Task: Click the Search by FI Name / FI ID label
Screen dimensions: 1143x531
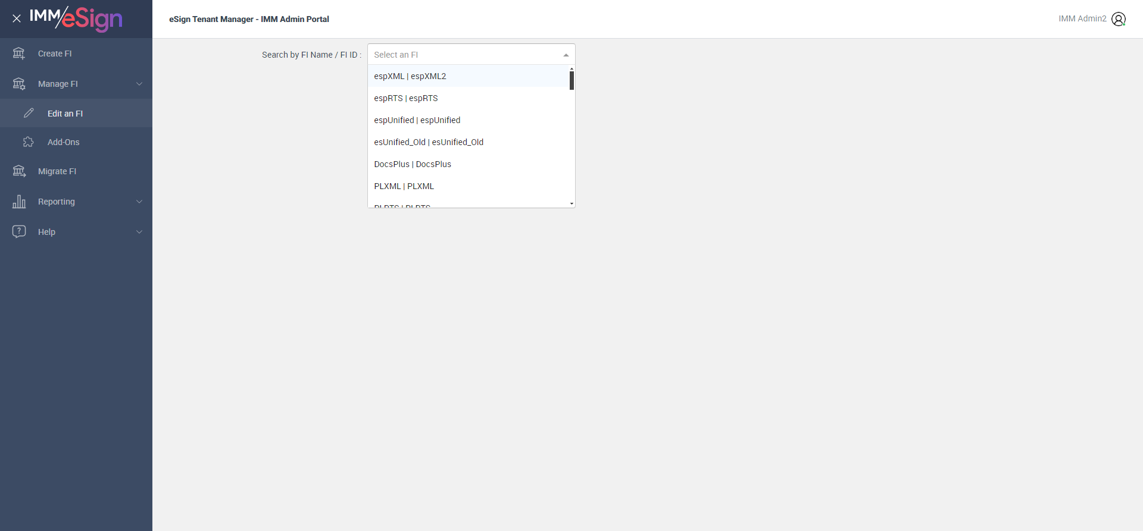Action: tap(311, 55)
